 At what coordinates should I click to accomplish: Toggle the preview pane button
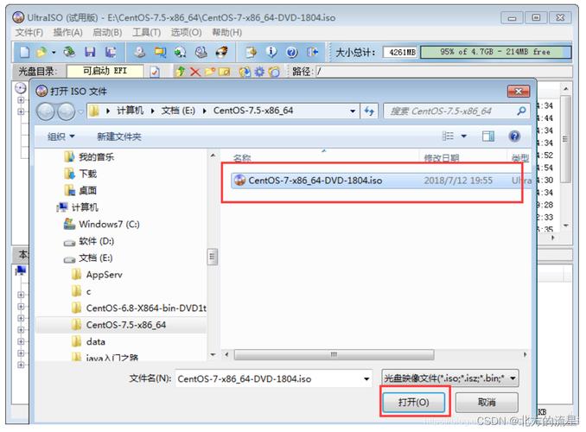tap(488, 137)
